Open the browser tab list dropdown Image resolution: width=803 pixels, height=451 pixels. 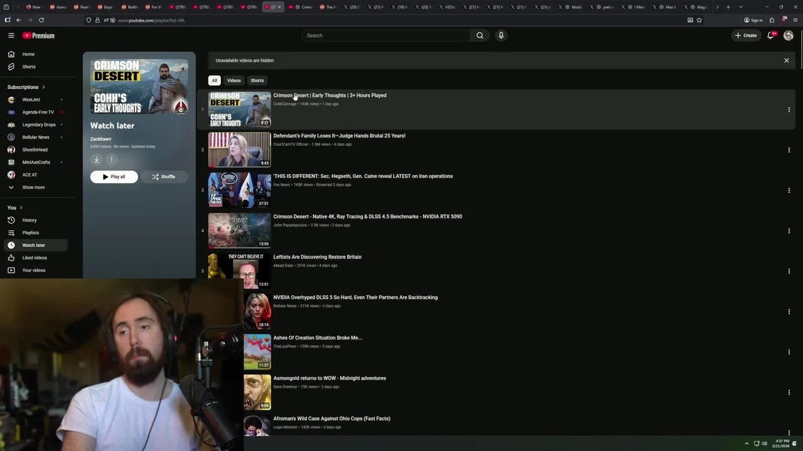click(741, 7)
